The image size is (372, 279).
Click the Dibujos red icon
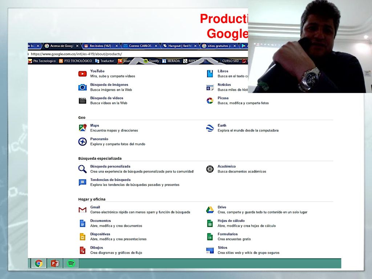[x=82, y=250]
